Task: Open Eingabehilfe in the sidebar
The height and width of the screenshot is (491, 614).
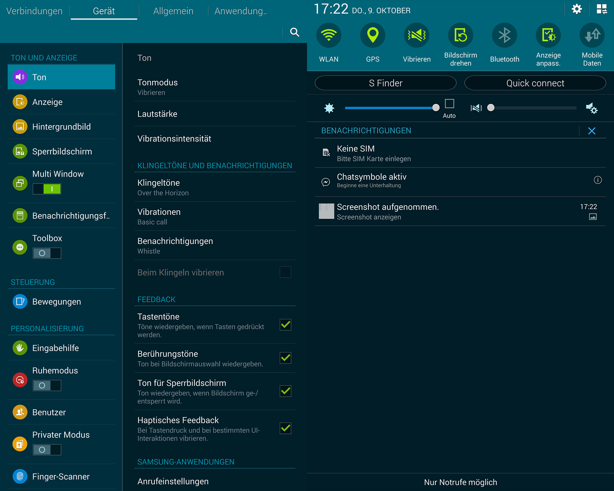Action: 61,348
